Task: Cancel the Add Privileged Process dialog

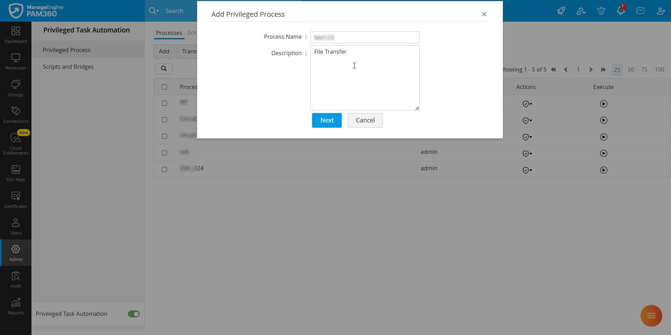Action: click(x=365, y=120)
